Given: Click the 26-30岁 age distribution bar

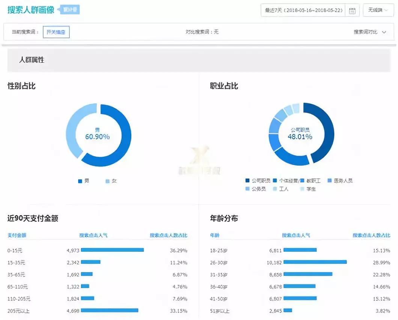Looking at the screenshot, I should 315,262.
